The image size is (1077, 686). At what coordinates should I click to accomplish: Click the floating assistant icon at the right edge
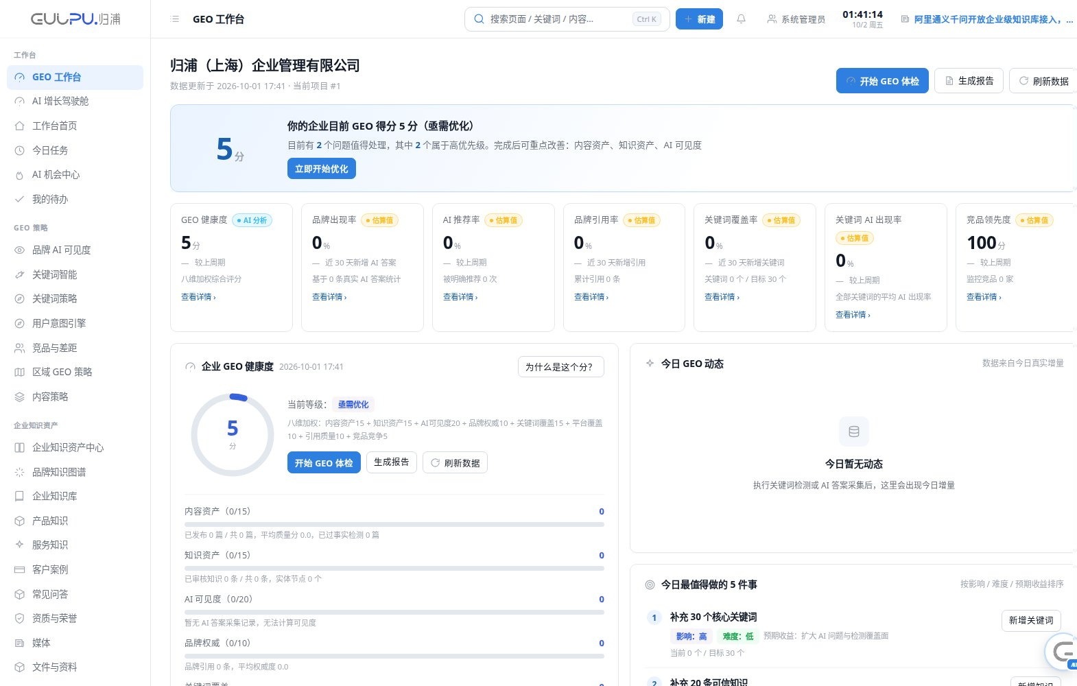click(1062, 652)
